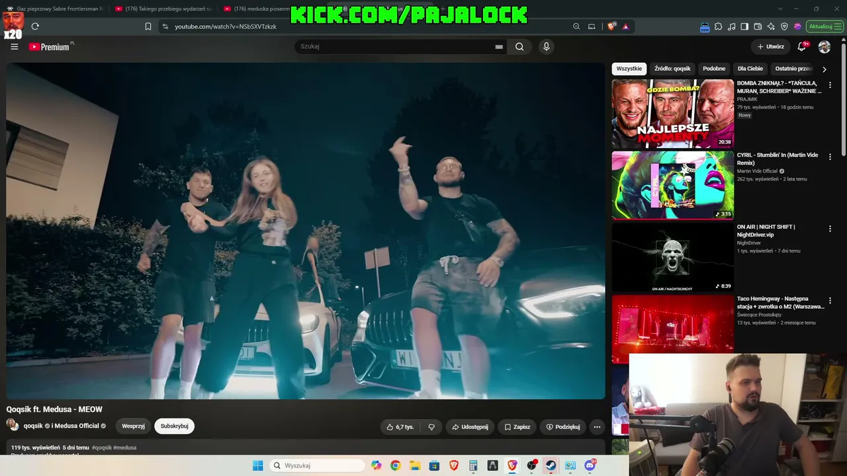Click the Podziękuj thanks button

[x=562, y=427]
